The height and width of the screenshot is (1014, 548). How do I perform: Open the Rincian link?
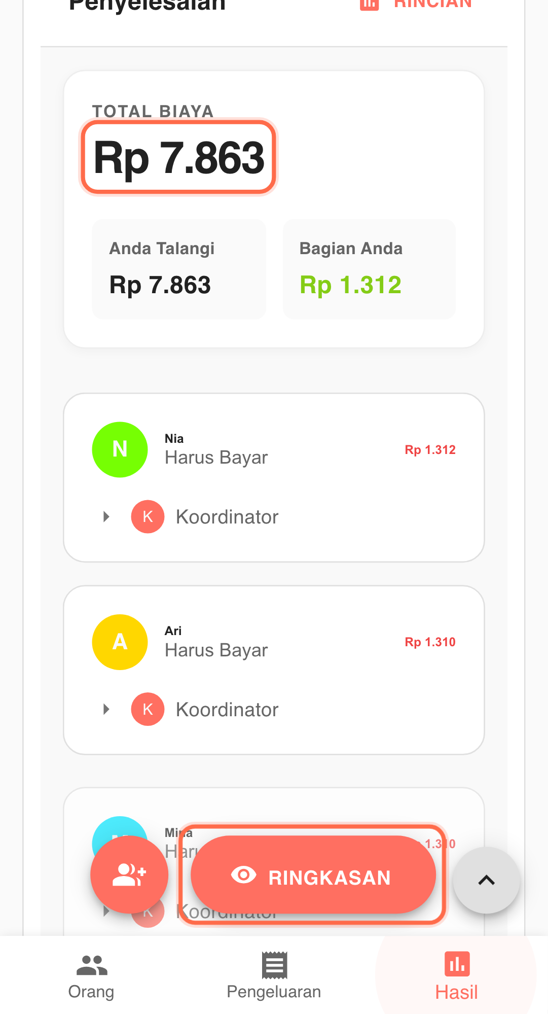click(x=432, y=4)
